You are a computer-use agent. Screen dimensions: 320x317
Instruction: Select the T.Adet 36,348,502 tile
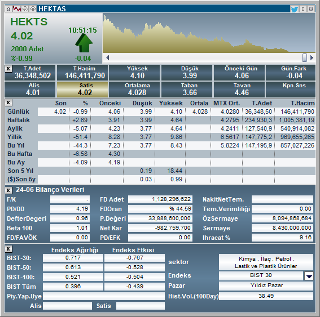pyautogui.click(x=30, y=73)
